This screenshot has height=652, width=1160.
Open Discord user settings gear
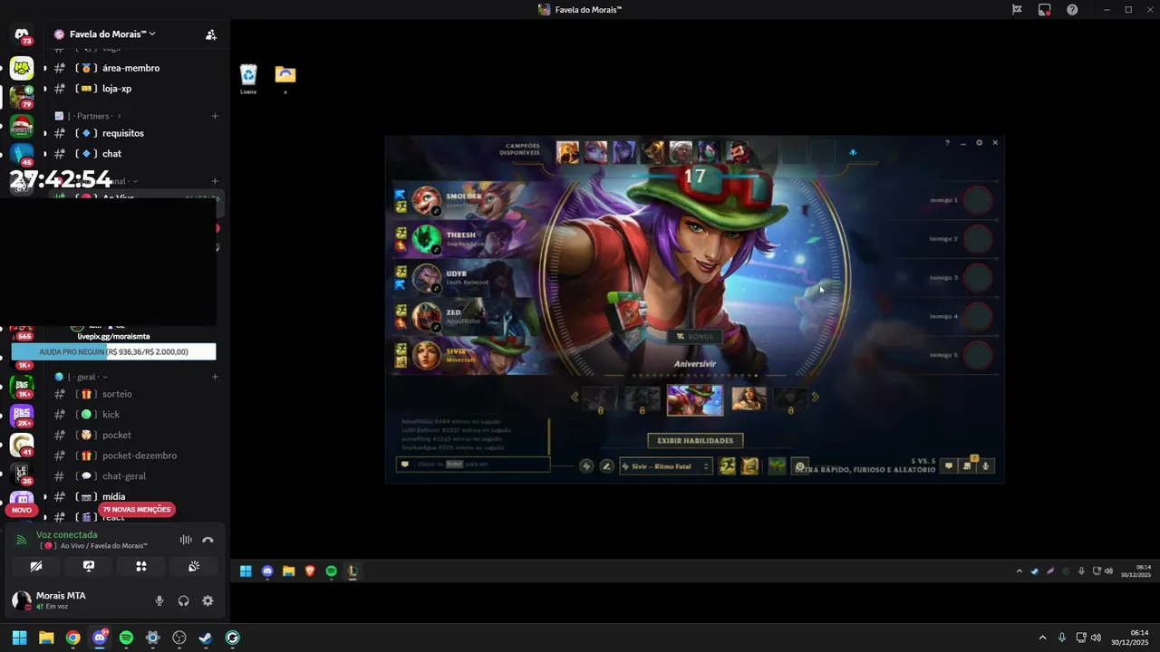click(208, 600)
